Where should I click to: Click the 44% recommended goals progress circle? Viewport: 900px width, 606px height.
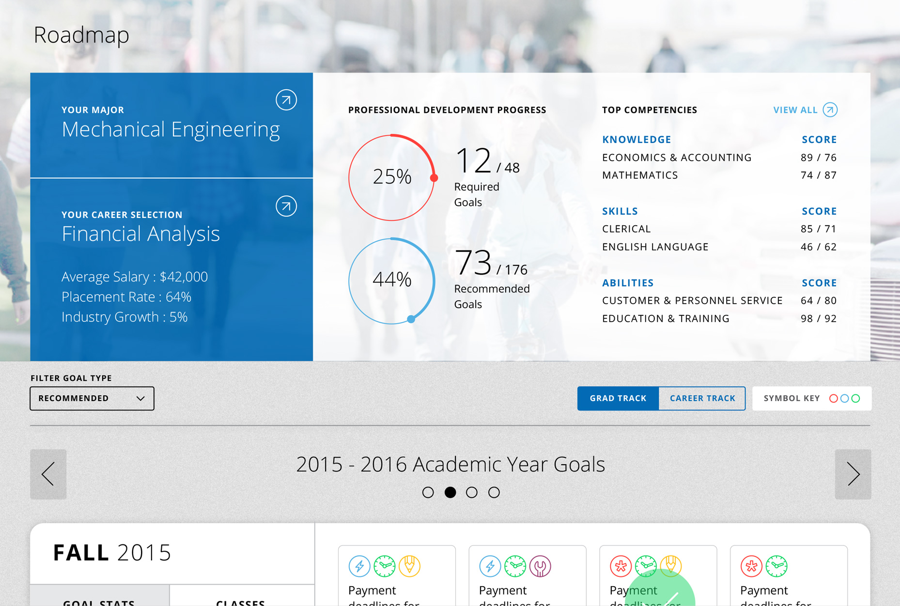(x=392, y=280)
